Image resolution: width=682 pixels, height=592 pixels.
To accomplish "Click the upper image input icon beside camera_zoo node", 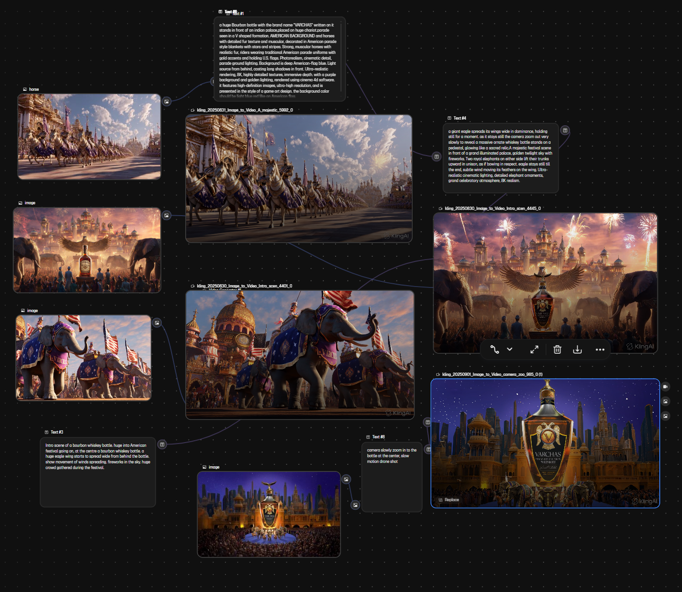I will click(x=665, y=401).
